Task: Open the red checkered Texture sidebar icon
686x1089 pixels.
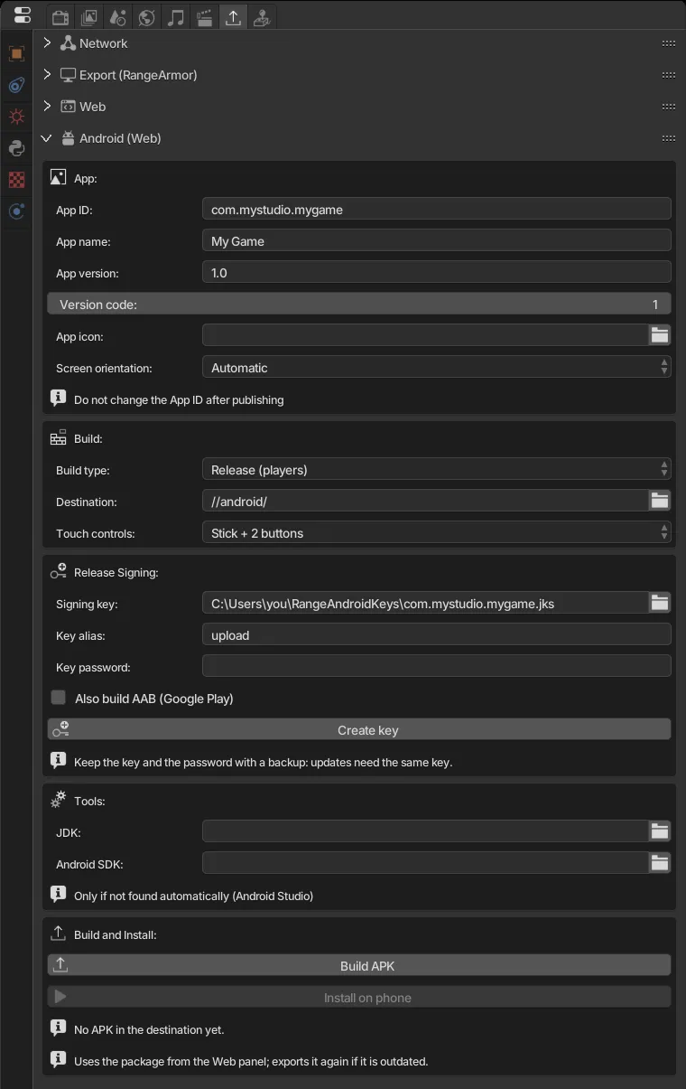Action: pyautogui.click(x=16, y=180)
